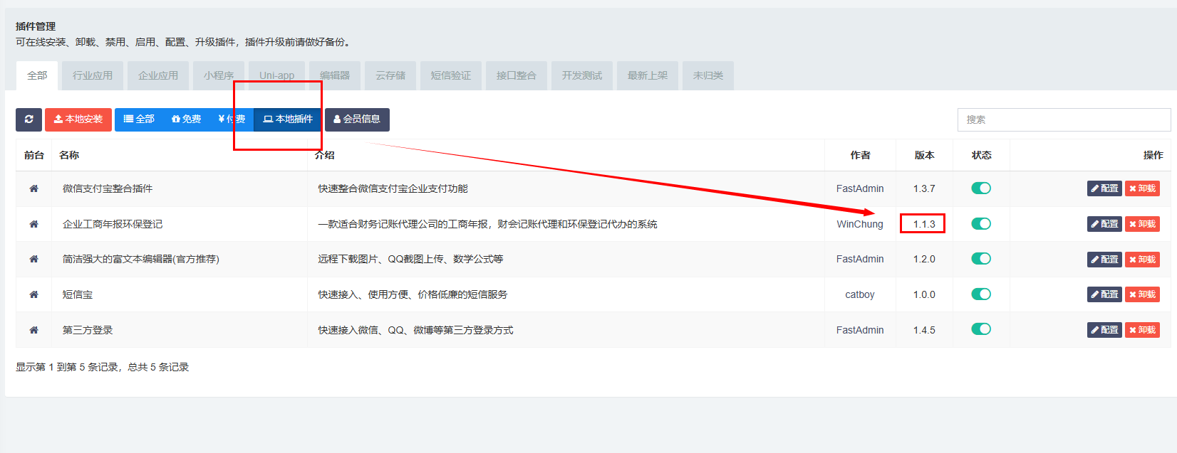The height and width of the screenshot is (453, 1177).
Task: Open the 开发测试 tab
Action: point(582,75)
